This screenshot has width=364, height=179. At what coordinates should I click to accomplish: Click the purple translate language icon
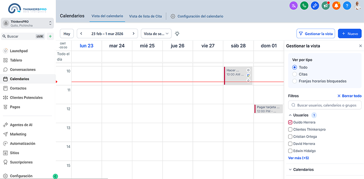[294, 6]
